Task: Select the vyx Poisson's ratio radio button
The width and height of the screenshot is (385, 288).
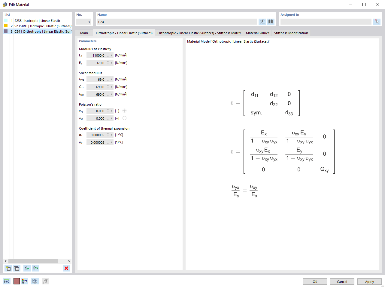Action: (x=124, y=118)
